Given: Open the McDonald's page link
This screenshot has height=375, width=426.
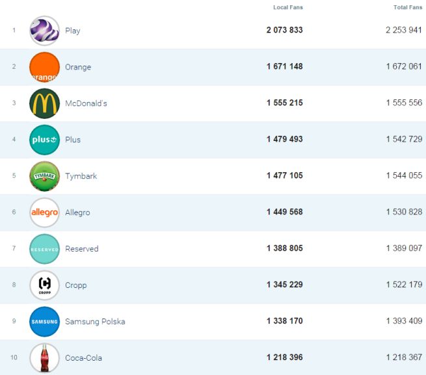Looking at the screenshot, I should [86, 103].
